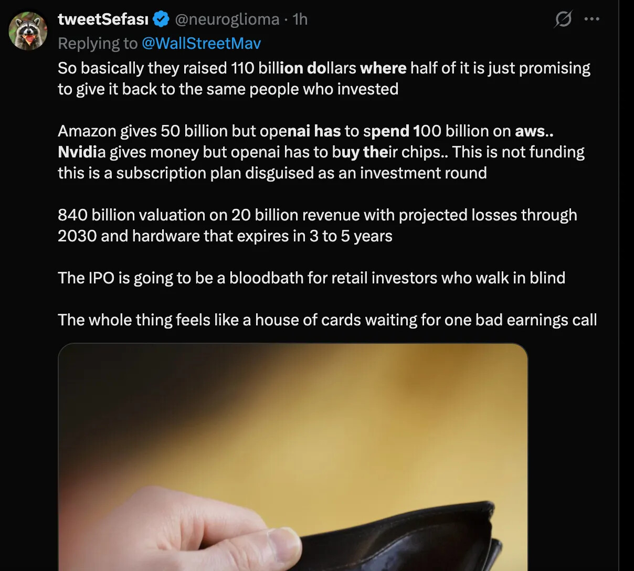The image size is (634, 571).
Task: Open the three-dot more options menu
Action: 591,19
